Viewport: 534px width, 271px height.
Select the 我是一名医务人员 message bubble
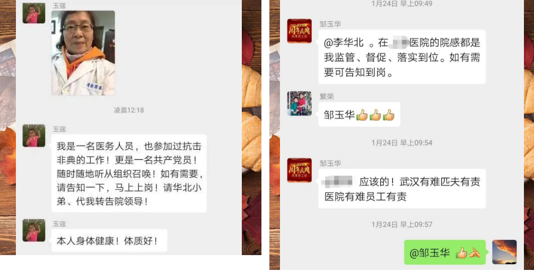129,174
